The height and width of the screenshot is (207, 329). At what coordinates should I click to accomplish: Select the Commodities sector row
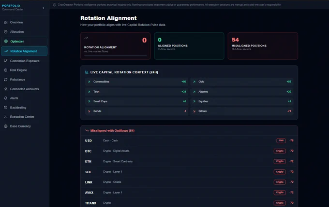click(x=136, y=82)
